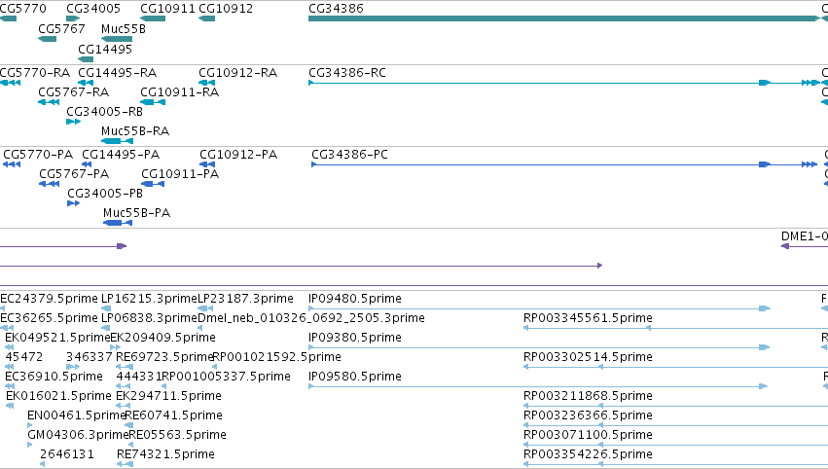Viewport: 828px width, 469px height.
Task: Select the Muc55B-PA protein glyph
Action: 118,223
